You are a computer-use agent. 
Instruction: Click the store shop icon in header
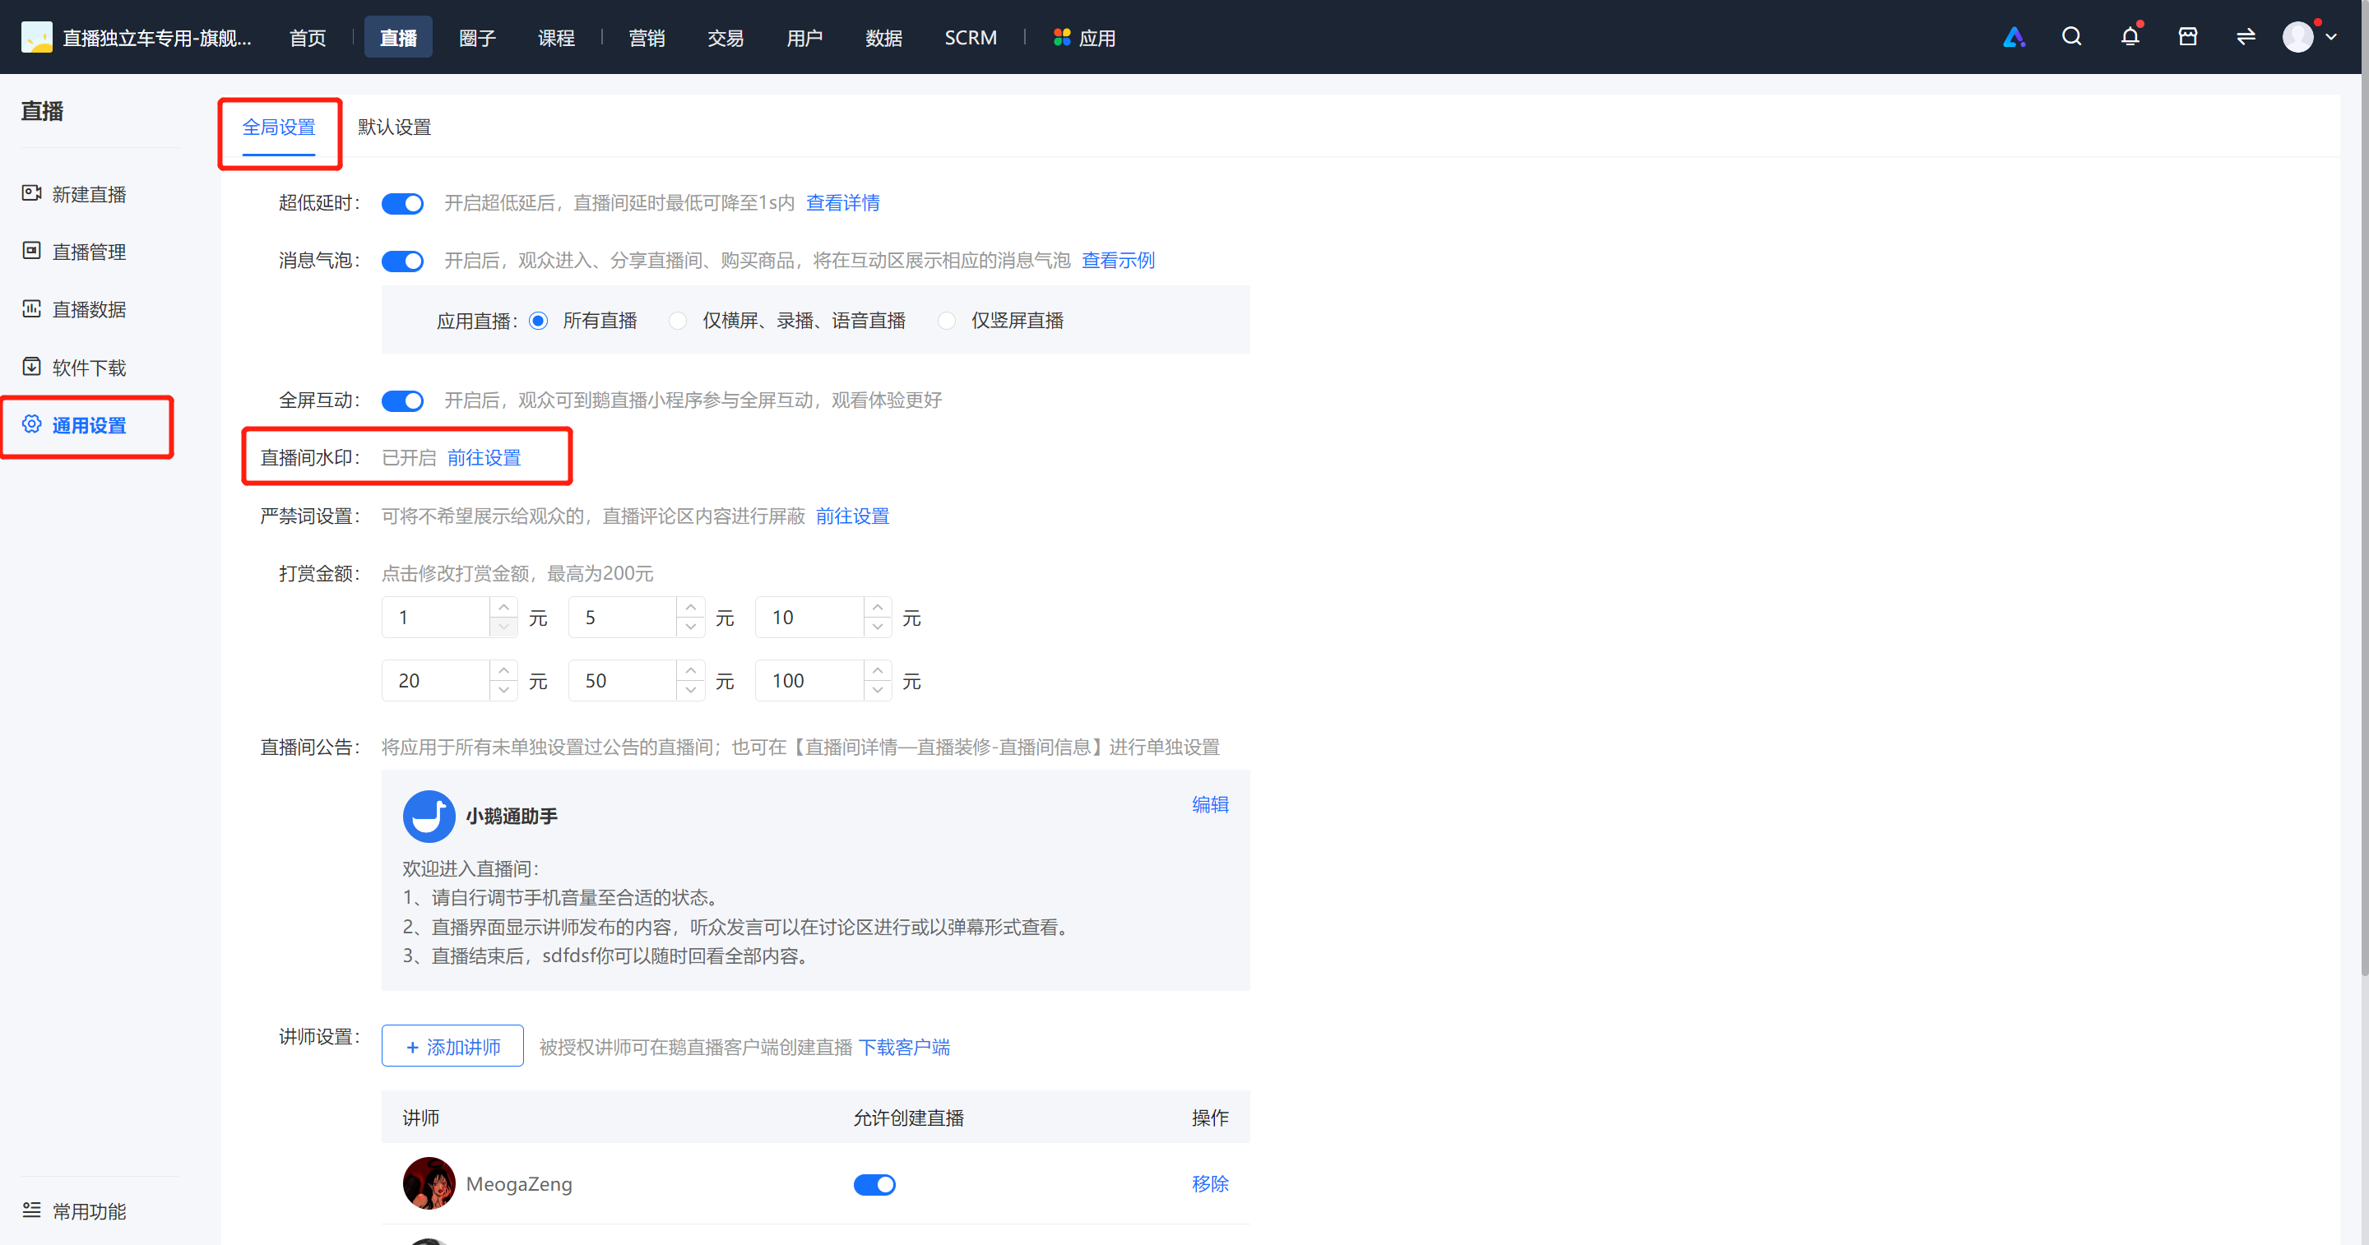(2188, 37)
